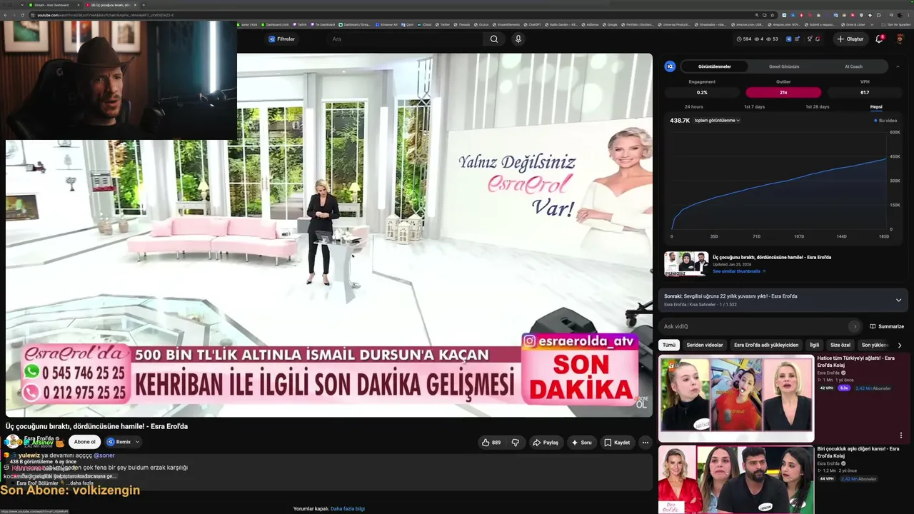Select the İlgili filter chip
Screen dimensions: 914x514
tap(814, 345)
